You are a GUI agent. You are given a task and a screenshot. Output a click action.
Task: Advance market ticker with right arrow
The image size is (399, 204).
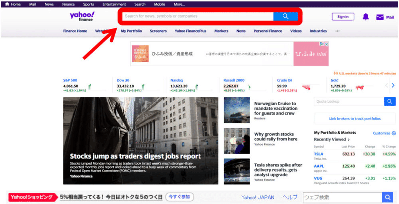[x=393, y=85]
